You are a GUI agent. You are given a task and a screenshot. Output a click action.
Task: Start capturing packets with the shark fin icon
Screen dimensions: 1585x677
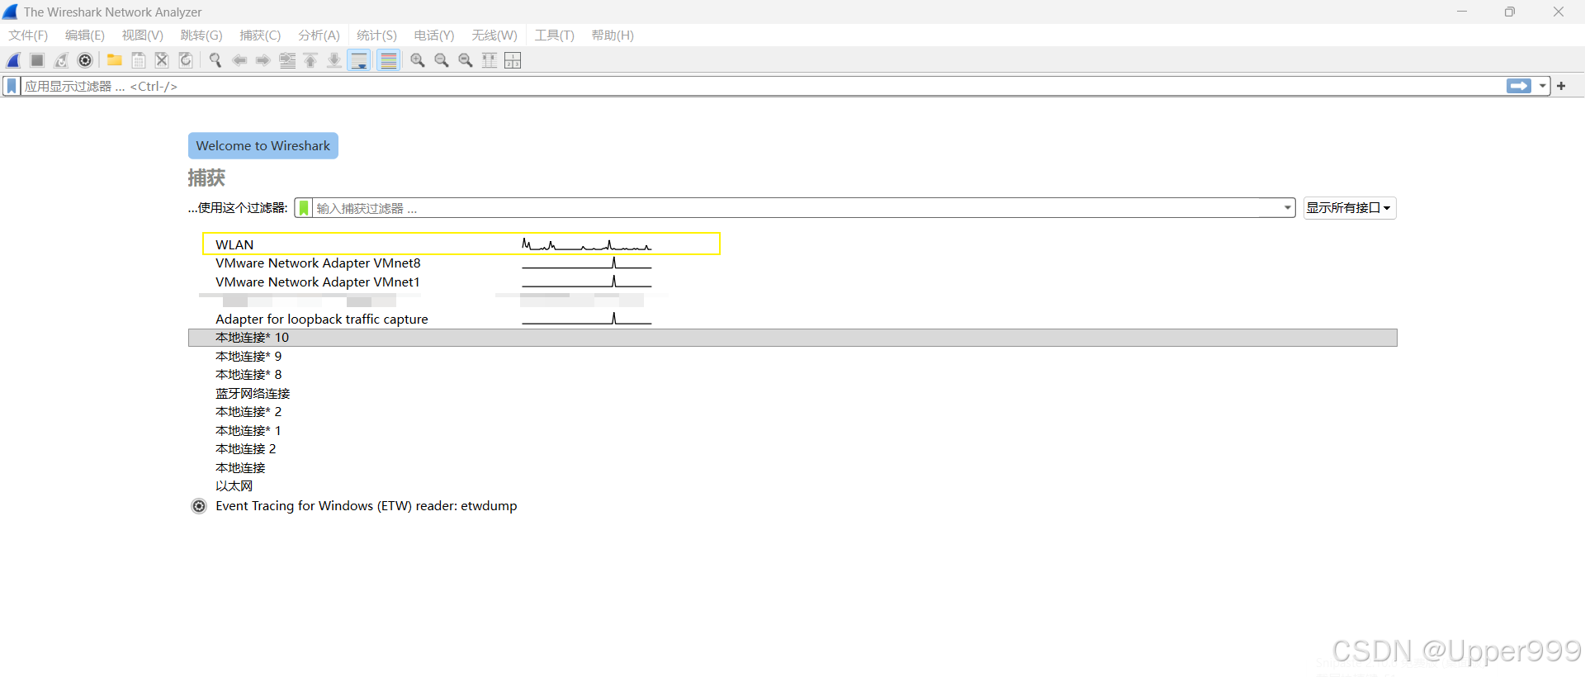pyautogui.click(x=13, y=60)
